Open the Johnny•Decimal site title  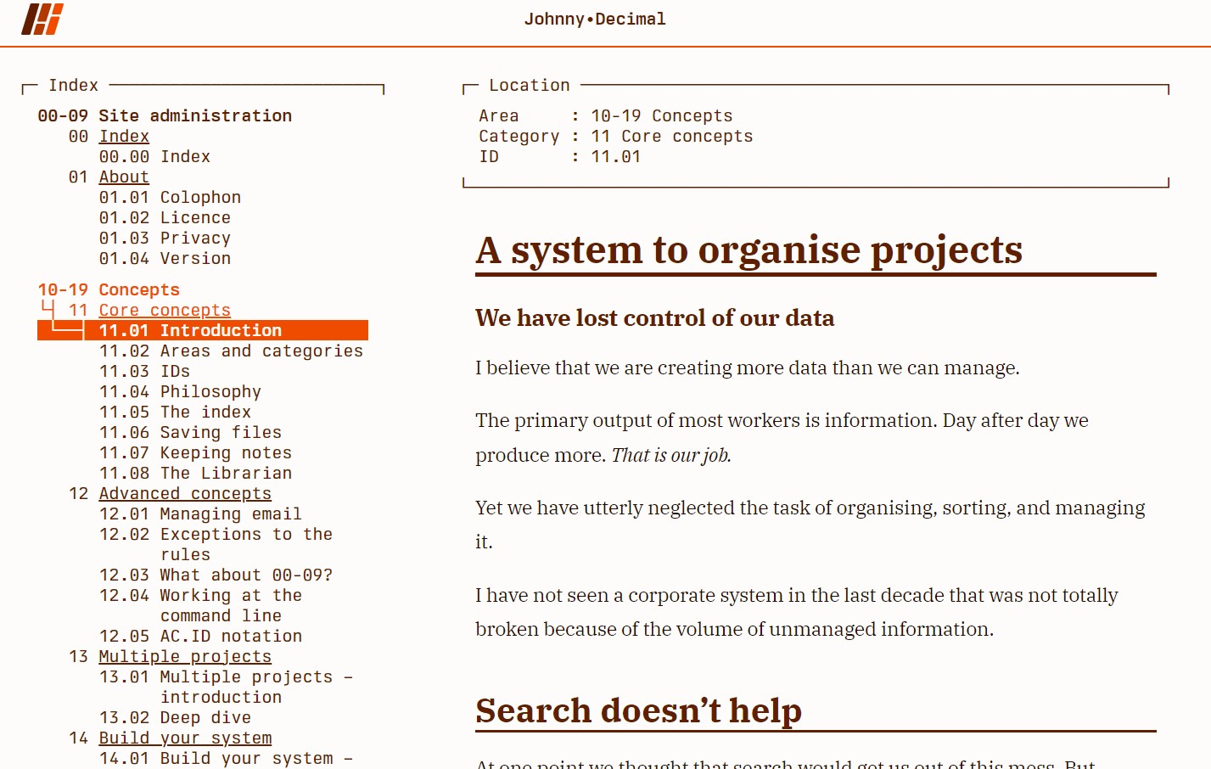[595, 19]
